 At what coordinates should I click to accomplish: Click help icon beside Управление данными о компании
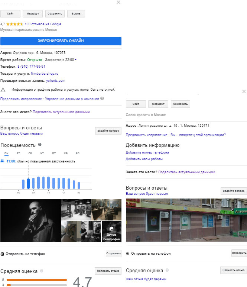tap(102, 99)
